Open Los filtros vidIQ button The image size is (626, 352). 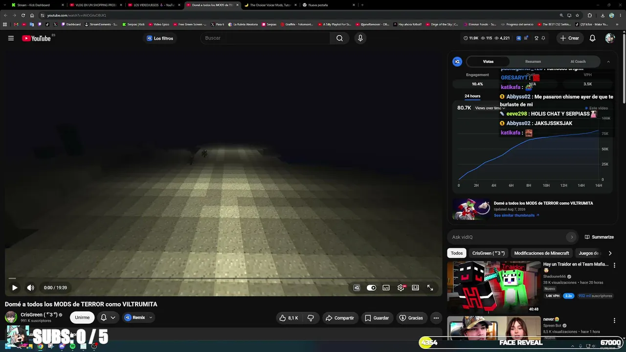coord(160,38)
